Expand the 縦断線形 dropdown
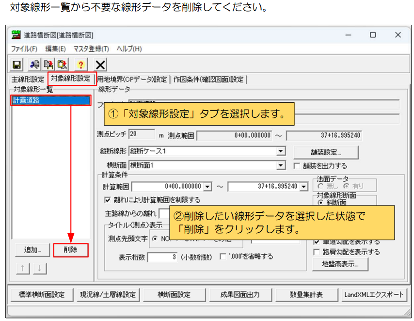This screenshot has width=414, height=321. 281,151
